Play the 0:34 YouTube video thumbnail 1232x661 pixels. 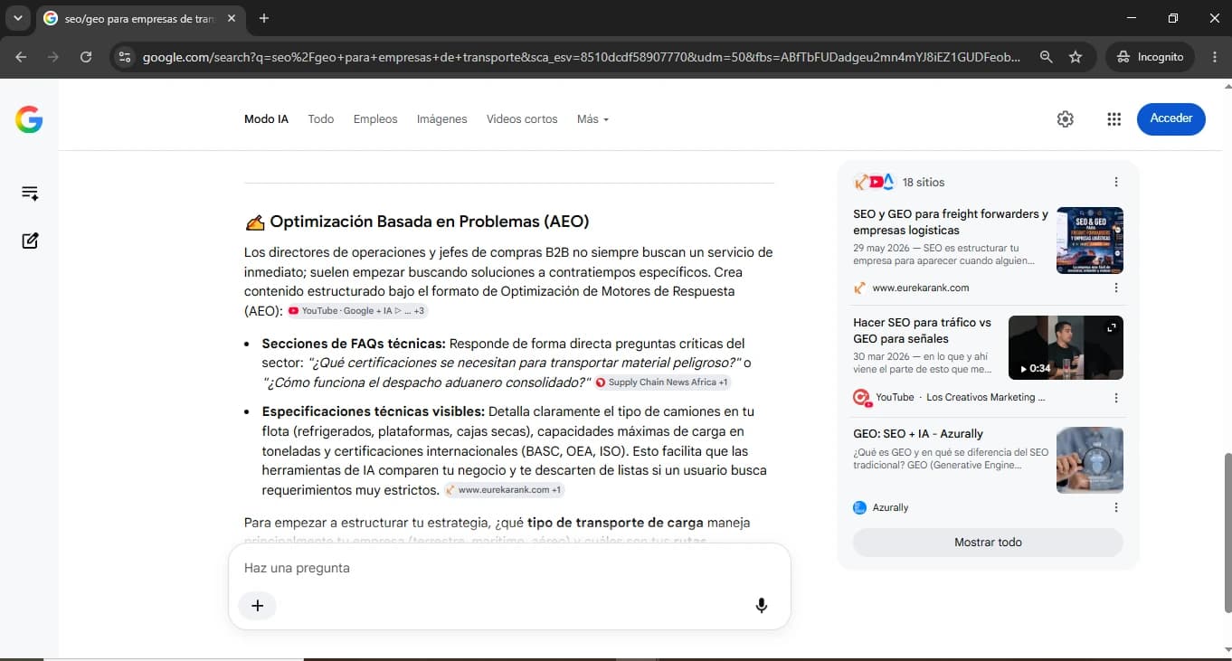1066,348
